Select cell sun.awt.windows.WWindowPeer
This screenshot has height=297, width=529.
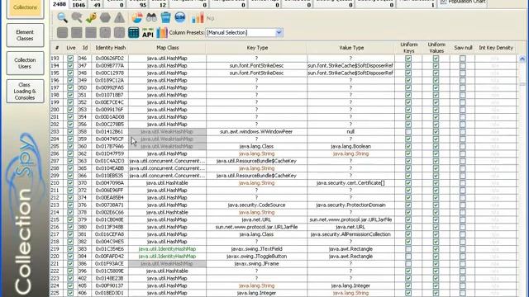coord(256,132)
